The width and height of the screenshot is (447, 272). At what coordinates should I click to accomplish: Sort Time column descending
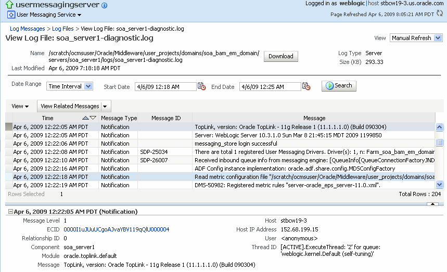93,118
